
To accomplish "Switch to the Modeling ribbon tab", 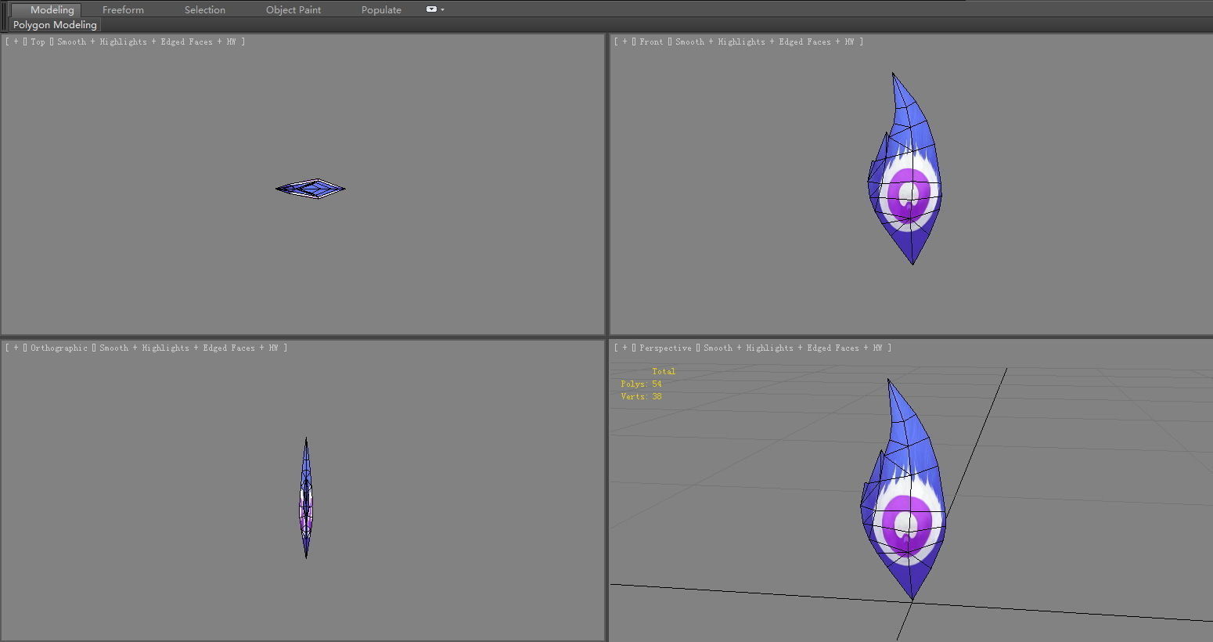I will click(x=52, y=9).
